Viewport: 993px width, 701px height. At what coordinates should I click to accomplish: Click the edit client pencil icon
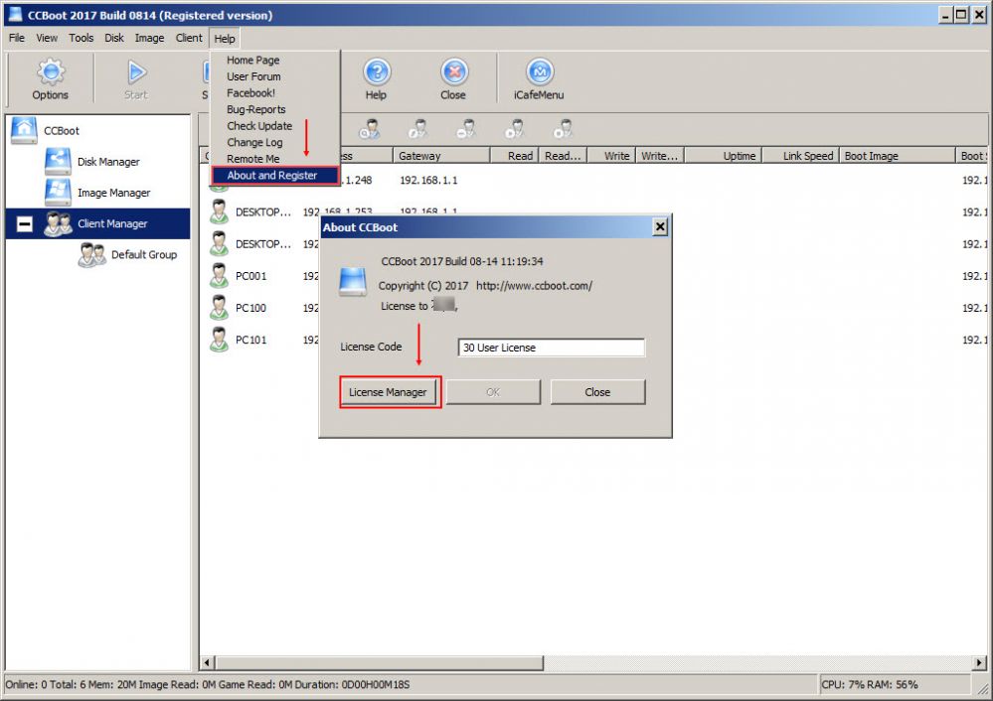coord(417,129)
